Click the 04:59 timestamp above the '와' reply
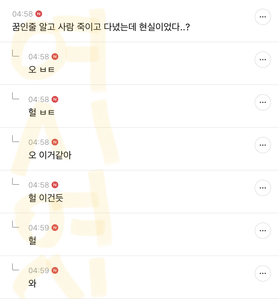279x299 pixels. tap(39, 271)
